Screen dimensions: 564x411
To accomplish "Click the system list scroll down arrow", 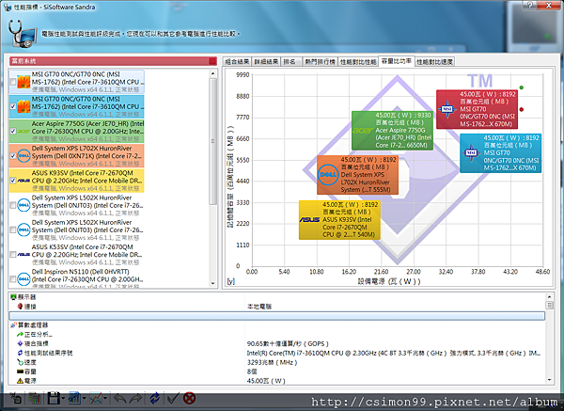I will pyautogui.click(x=213, y=283).
